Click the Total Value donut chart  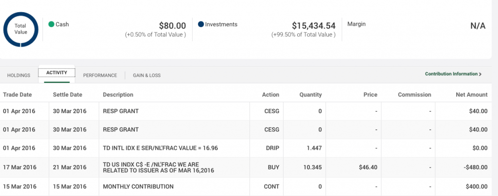coord(20,30)
